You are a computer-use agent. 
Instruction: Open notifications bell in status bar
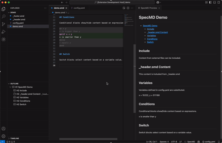point(219,142)
